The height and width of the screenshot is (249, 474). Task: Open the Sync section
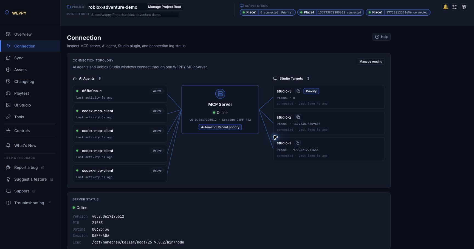pos(30,58)
